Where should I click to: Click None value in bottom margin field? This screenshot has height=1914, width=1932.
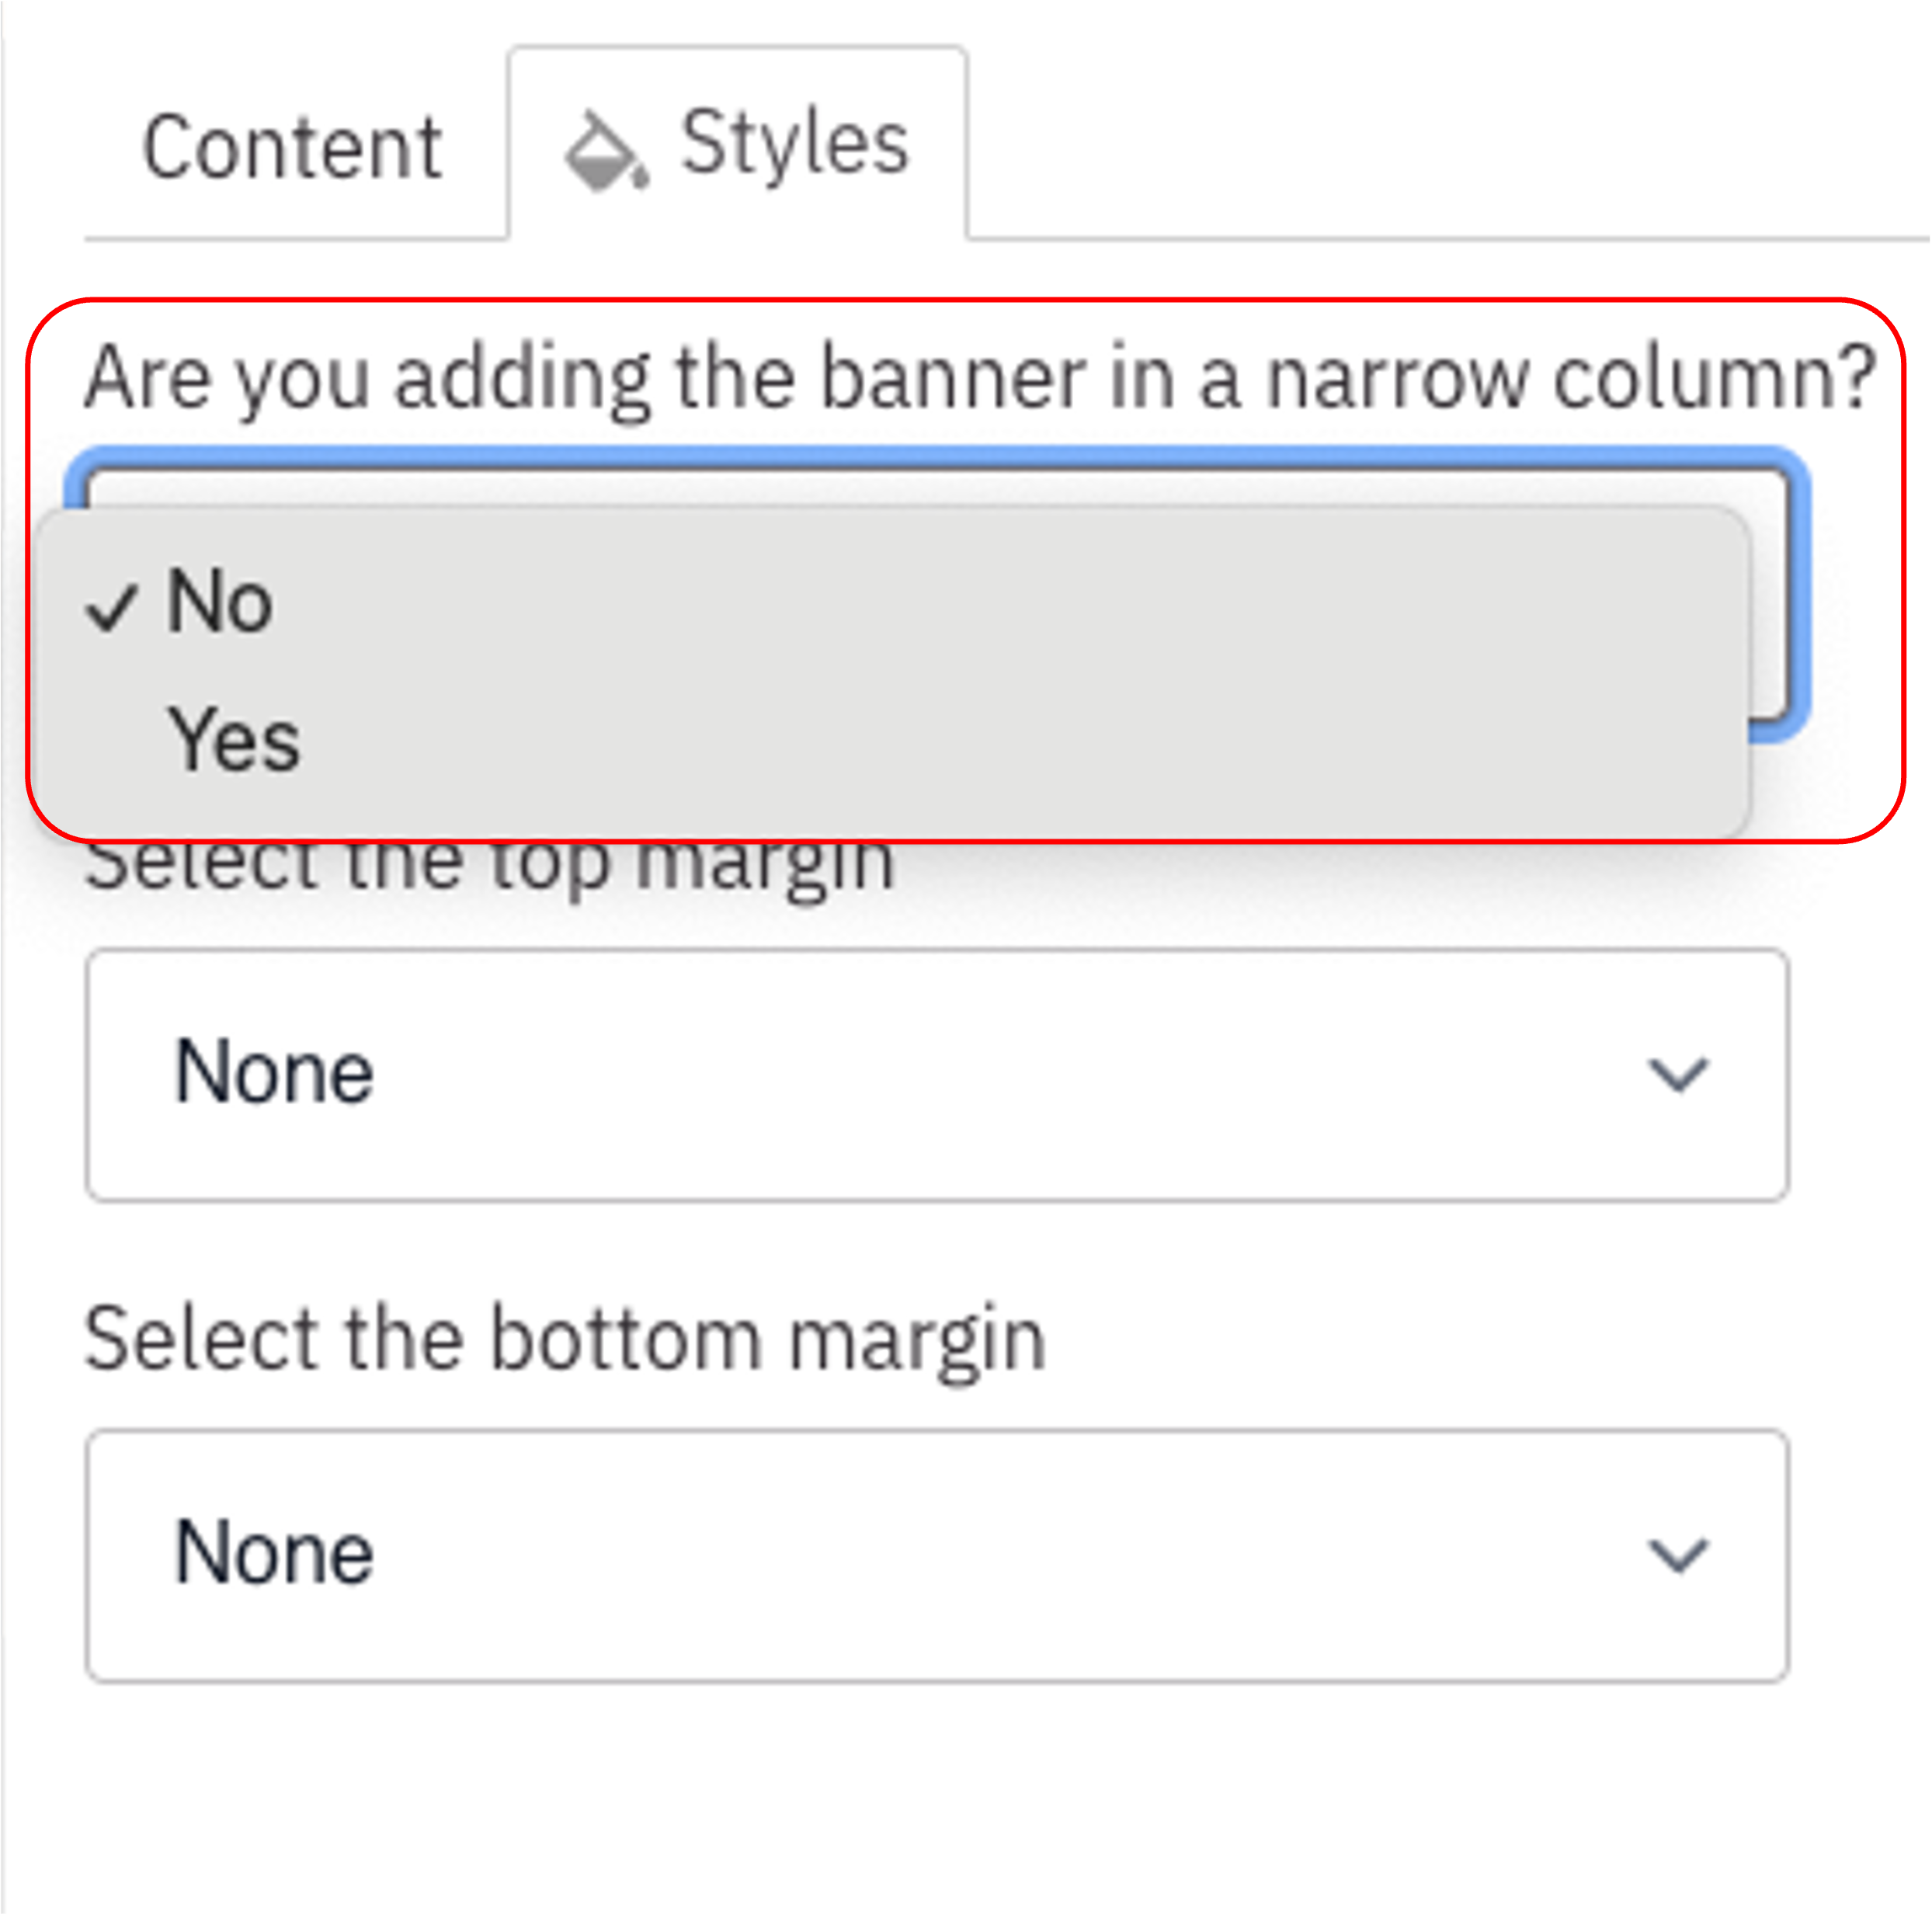pos(274,1553)
